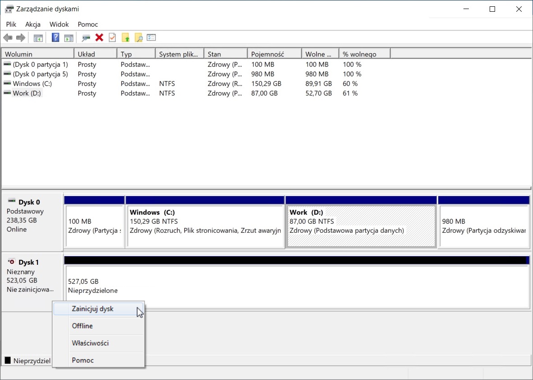Open the Akcja menu

(33, 24)
